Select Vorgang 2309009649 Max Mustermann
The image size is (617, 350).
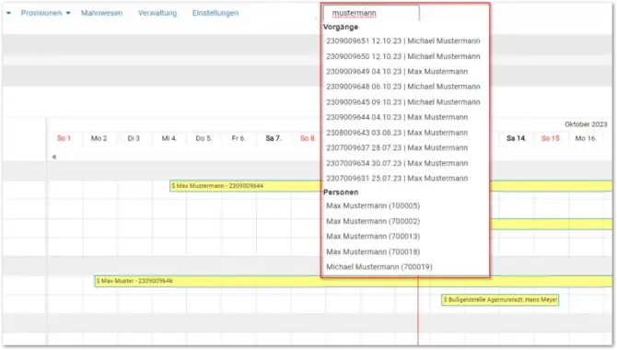pos(397,72)
